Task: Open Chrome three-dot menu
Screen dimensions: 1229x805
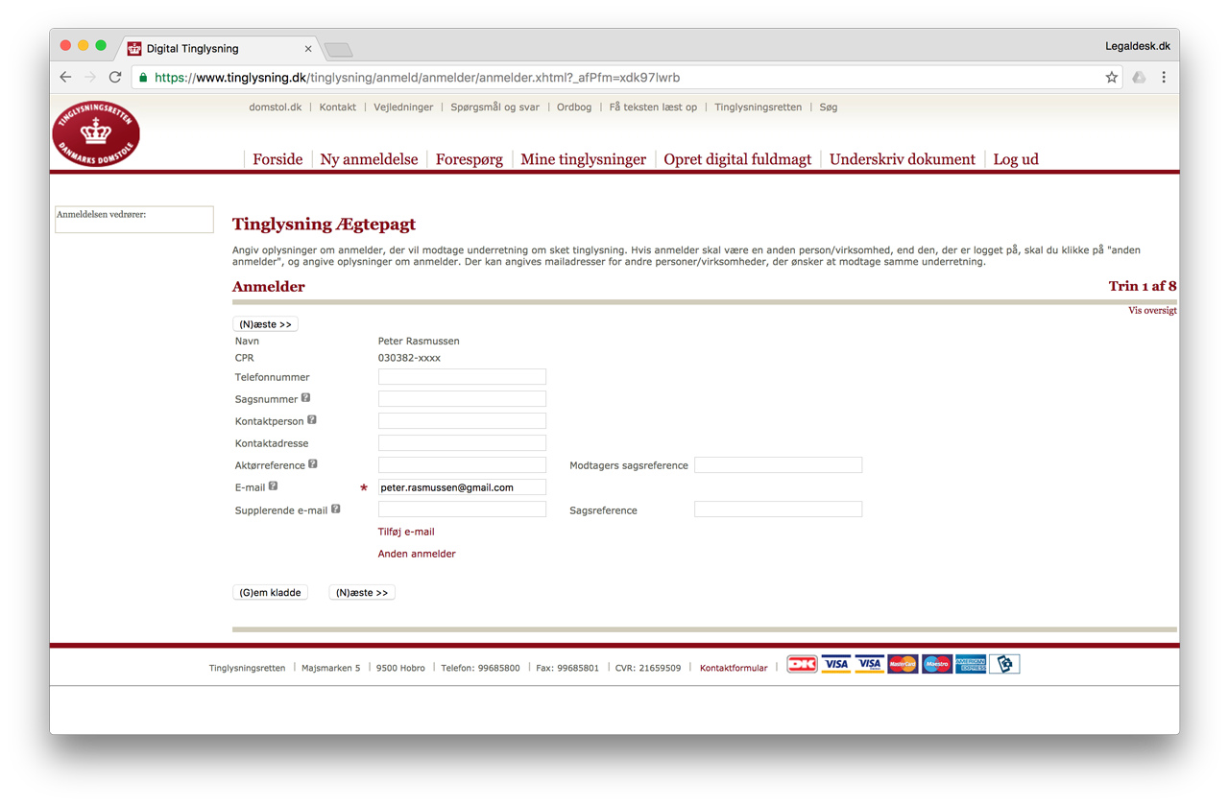Action: coord(1164,78)
